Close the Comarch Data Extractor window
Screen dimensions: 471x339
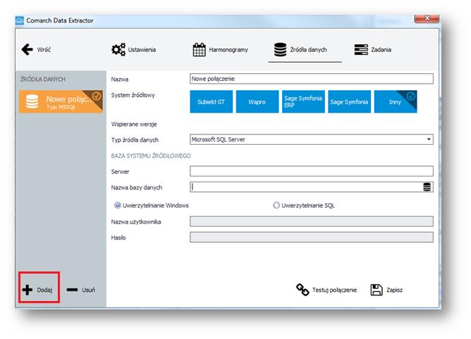click(x=427, y=18)
